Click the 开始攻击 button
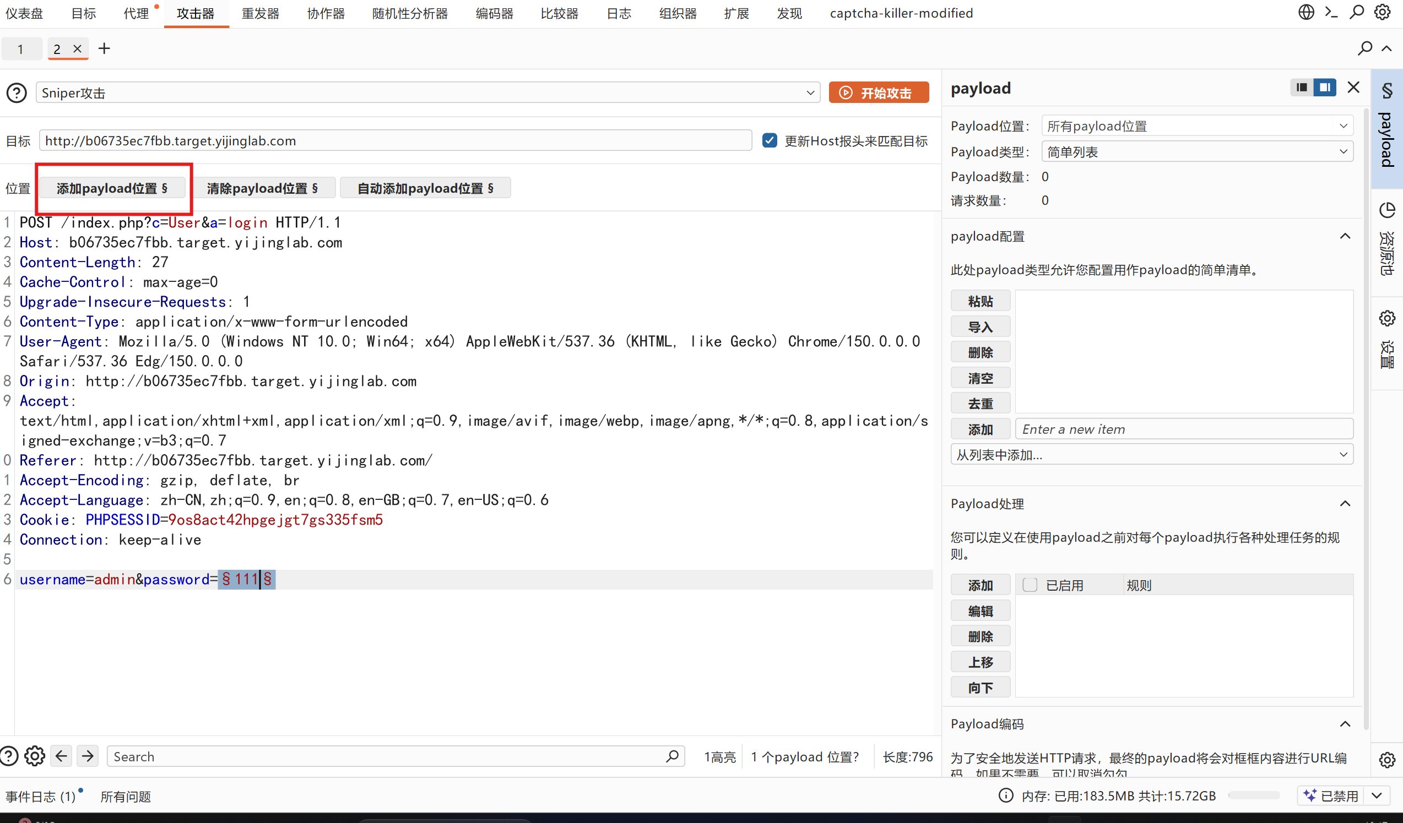The height and width of the screenshot is (823, 1403). click(879, 92)
